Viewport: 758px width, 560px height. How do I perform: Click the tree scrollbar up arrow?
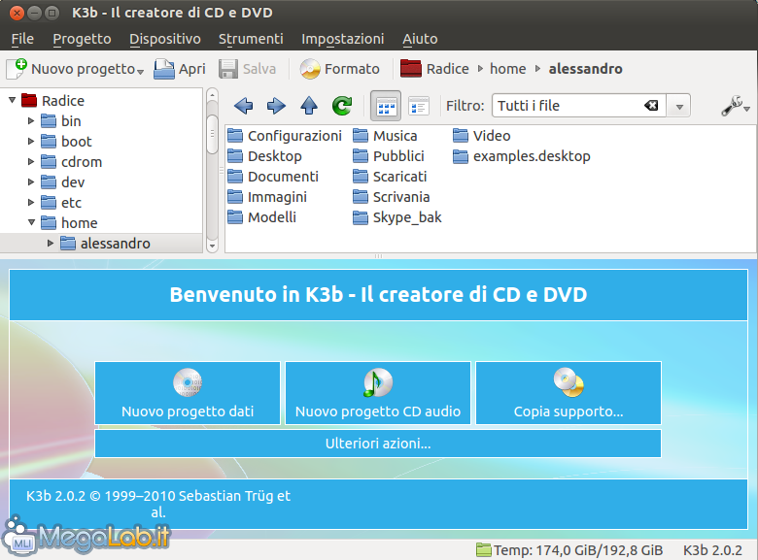[x=212, y=95]
